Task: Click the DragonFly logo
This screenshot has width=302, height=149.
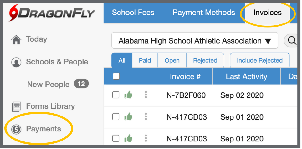Action: [x=52, y=13]
